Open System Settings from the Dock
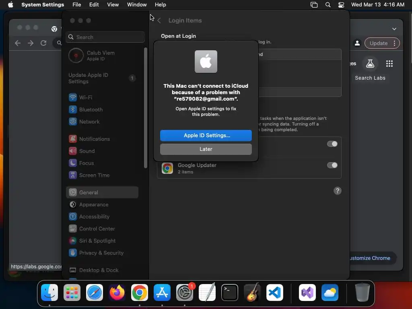The image size is (412, 309). [x=185, y=293]
